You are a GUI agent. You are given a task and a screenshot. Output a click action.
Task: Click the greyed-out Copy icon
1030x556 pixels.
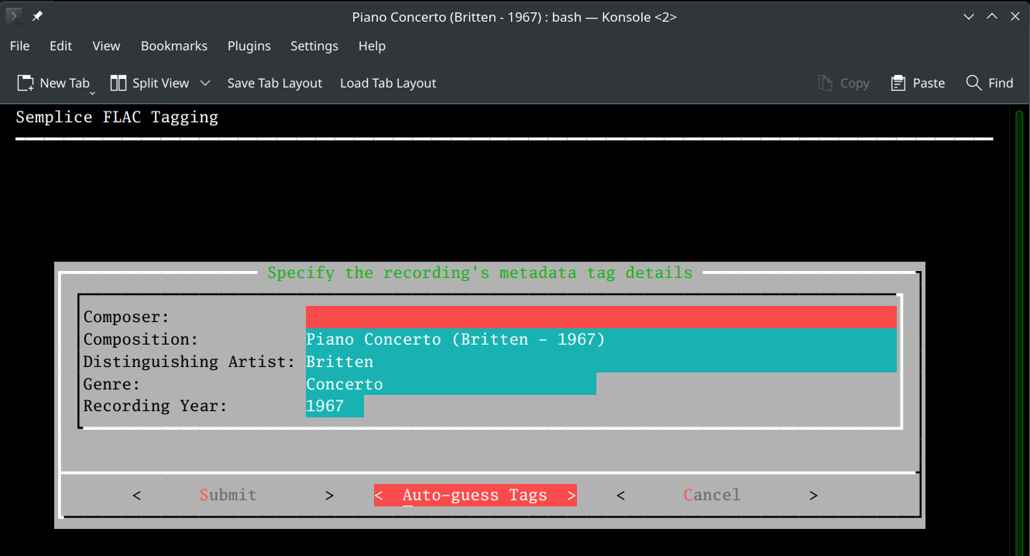point(823,83)
